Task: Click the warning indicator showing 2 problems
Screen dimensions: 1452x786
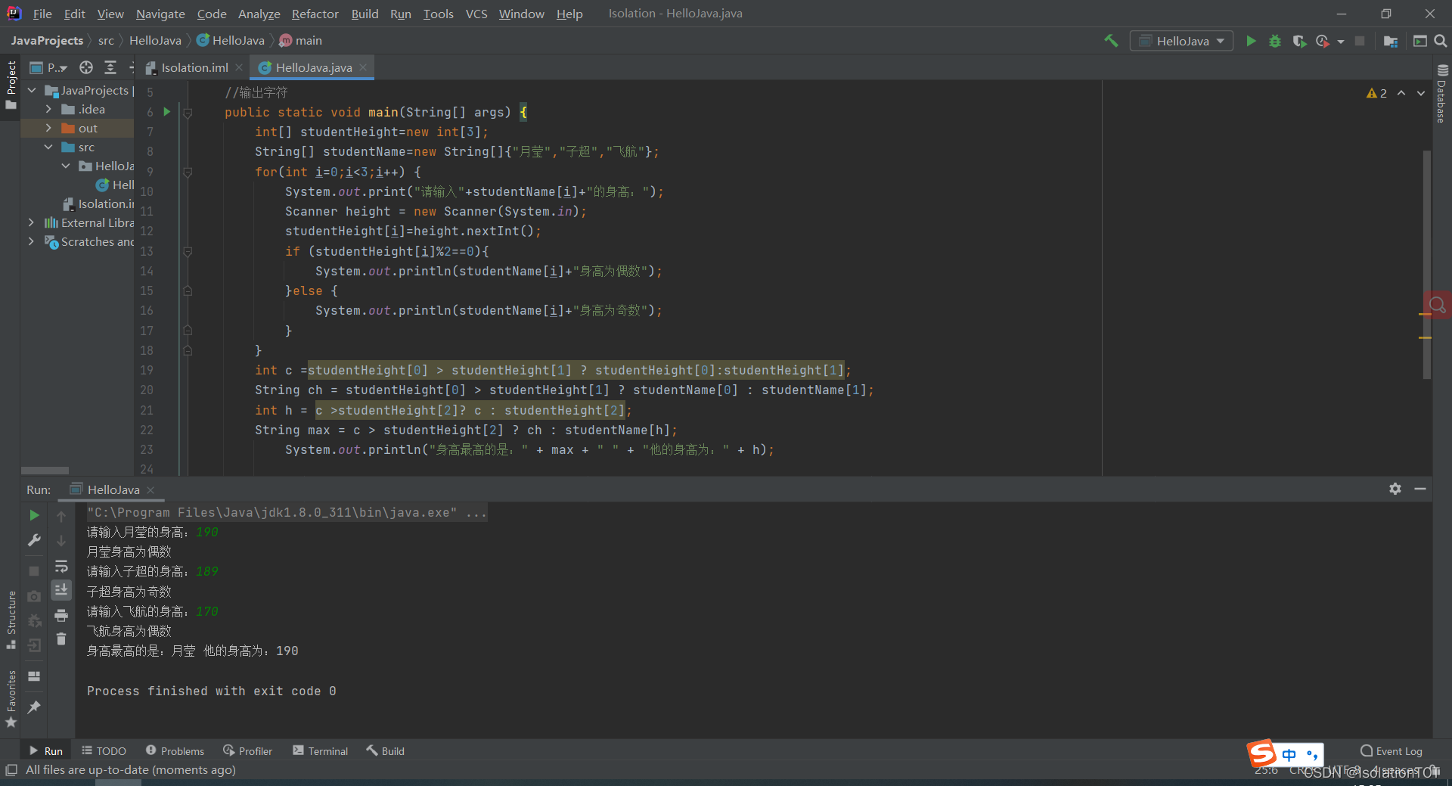Action: pos(1376,93)
